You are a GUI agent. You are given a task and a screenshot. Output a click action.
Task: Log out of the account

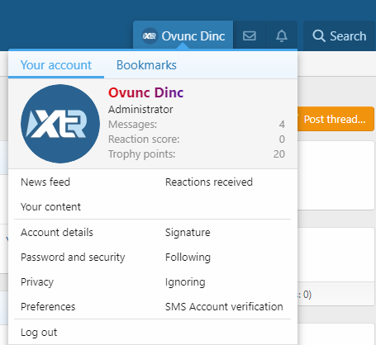pos(39,333)
